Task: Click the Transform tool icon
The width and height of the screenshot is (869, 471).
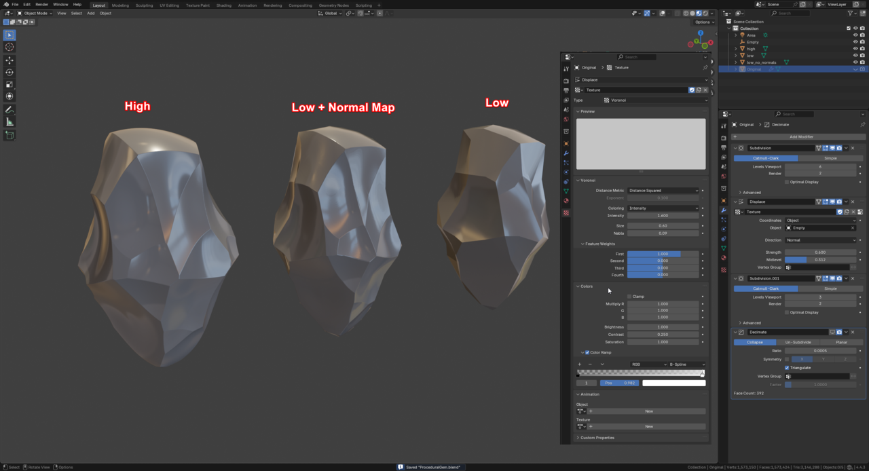Action: 10,96
